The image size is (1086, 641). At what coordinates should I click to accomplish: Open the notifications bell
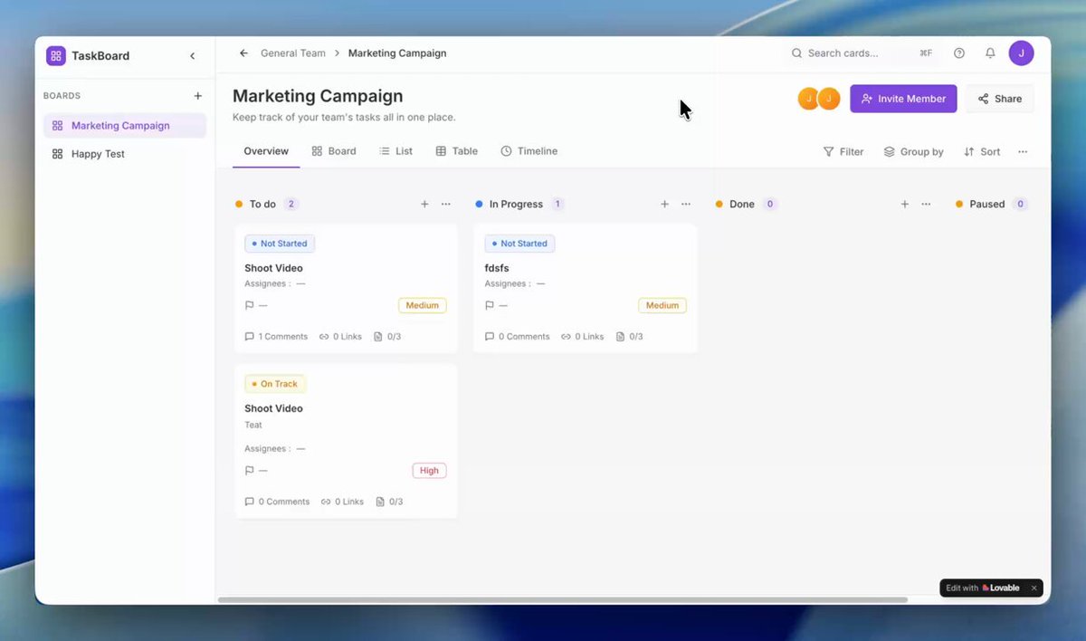(990, 53)
